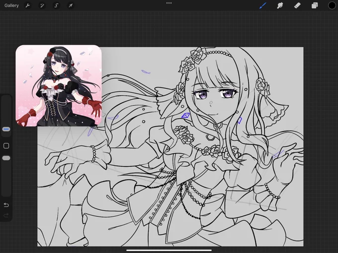Select the Smudge finger tool
Screen dimensions: 338x253
(280, 5)
